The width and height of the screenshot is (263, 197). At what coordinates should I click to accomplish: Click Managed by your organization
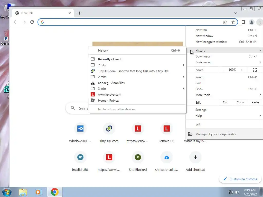click(224, 134)
